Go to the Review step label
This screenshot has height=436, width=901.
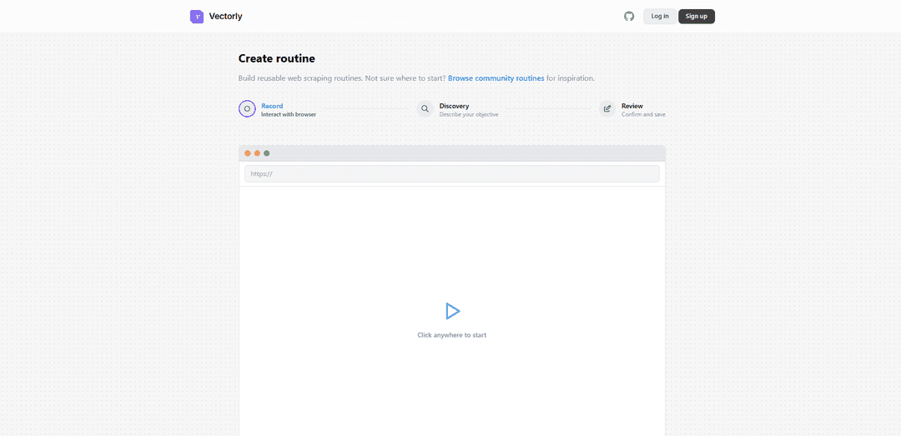[632, 106]
